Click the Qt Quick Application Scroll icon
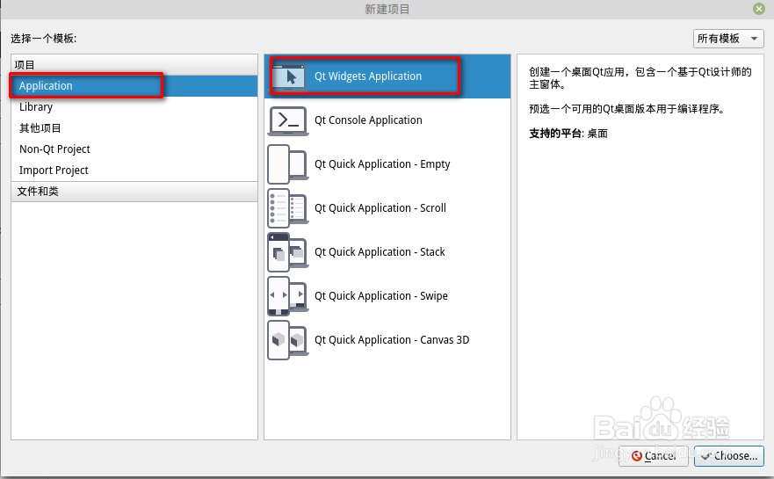This screenshot has height=479, width=774. pos(288,208)
